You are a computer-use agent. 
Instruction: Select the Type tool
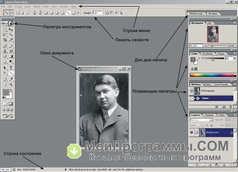coord(11,68)
